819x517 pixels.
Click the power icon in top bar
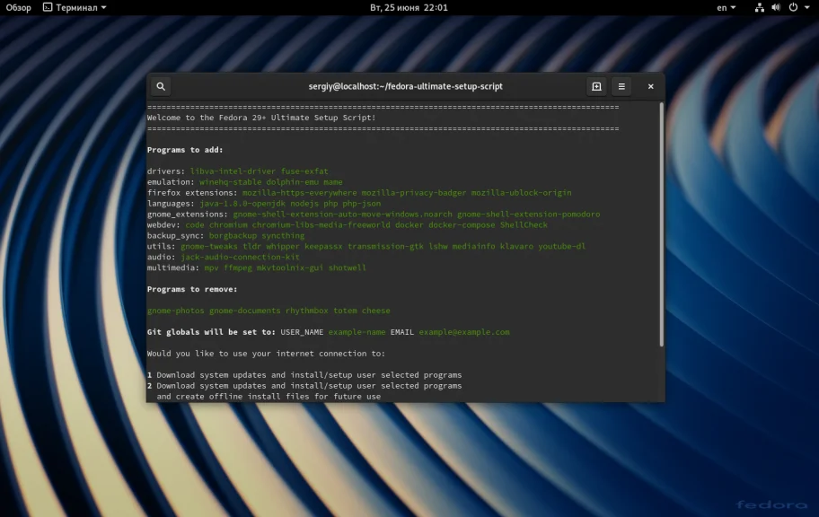tap(793, 7)
